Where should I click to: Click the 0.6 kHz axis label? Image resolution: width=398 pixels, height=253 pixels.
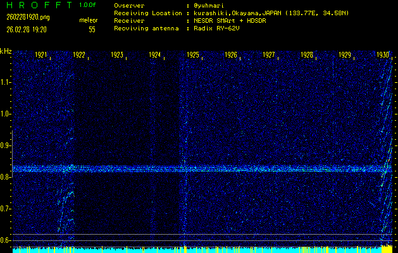(5, 240)
